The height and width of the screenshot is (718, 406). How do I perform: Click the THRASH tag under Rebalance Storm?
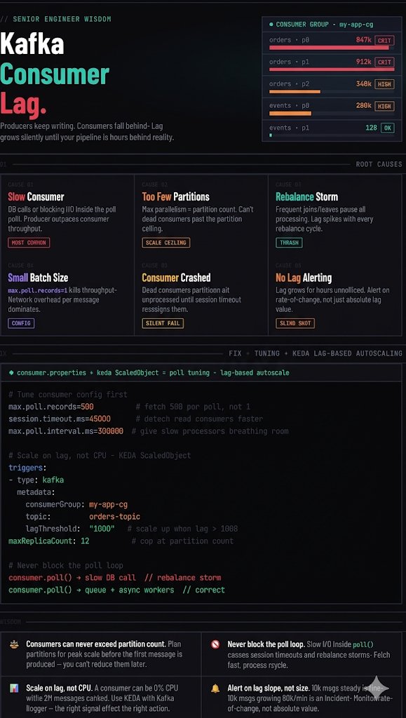(289, 243)
